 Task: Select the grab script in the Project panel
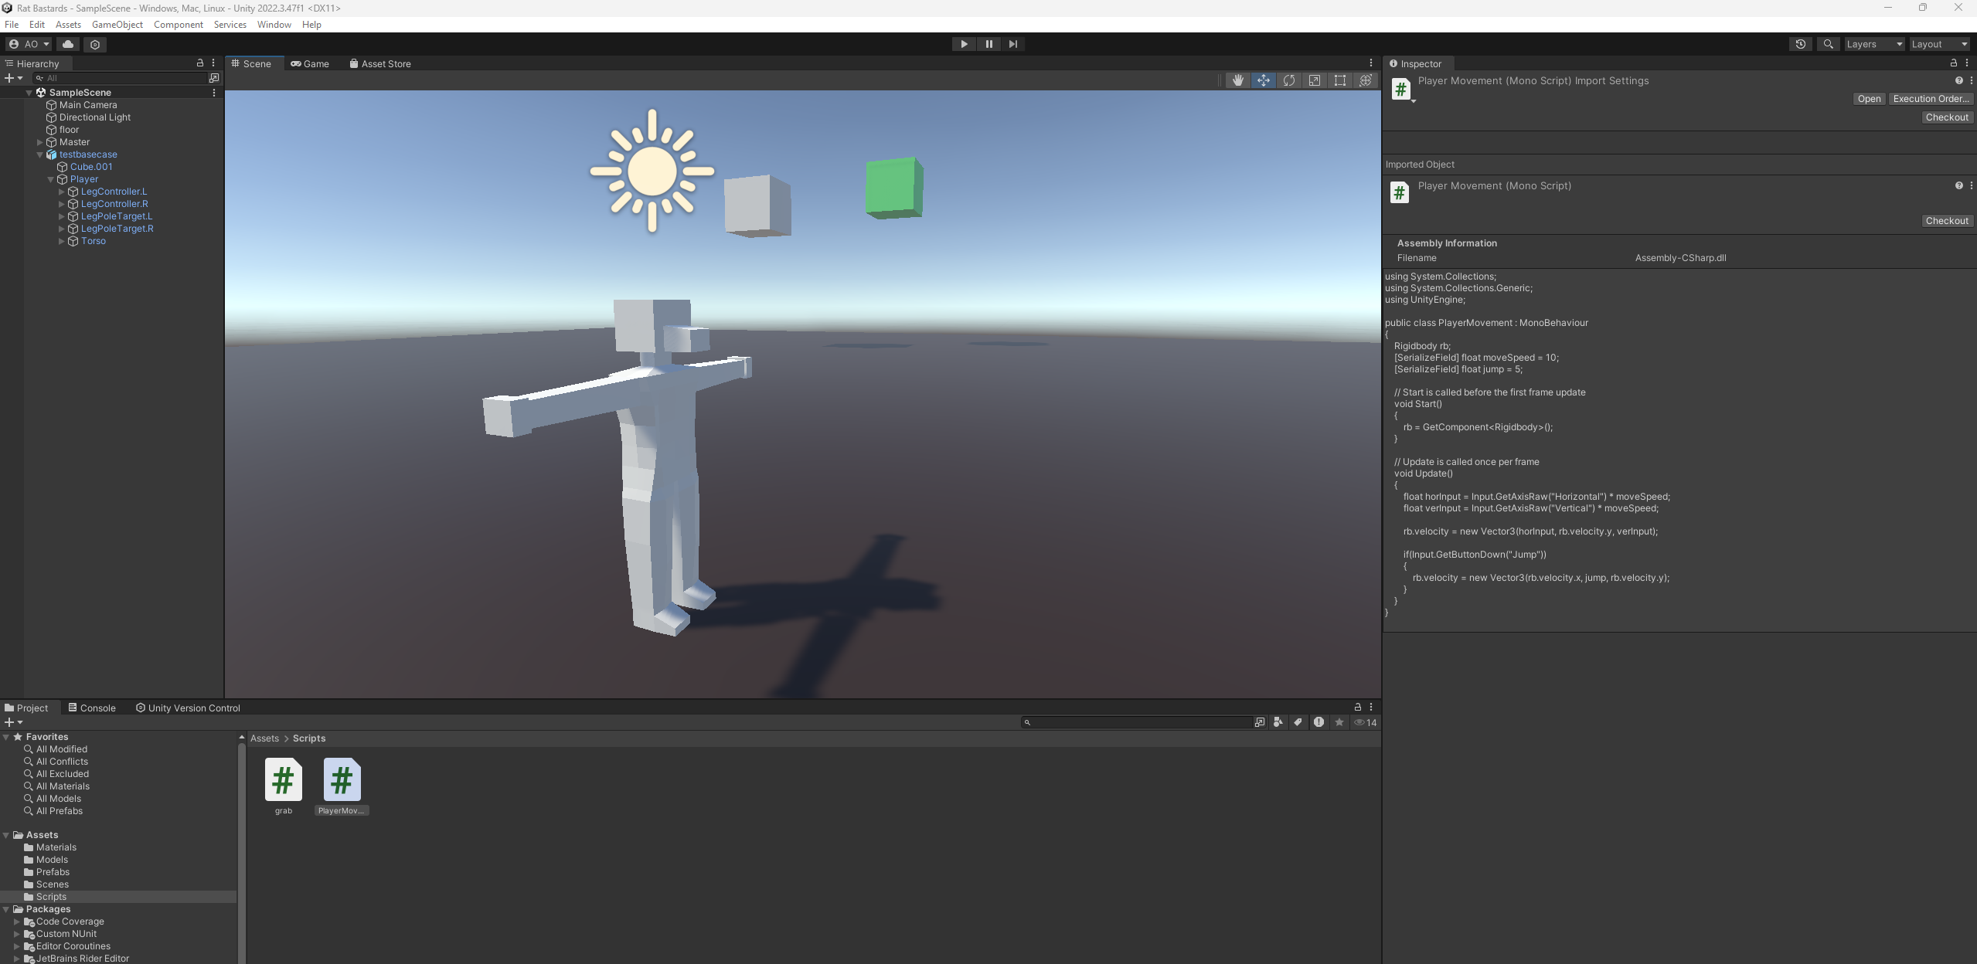coord(283,780)
